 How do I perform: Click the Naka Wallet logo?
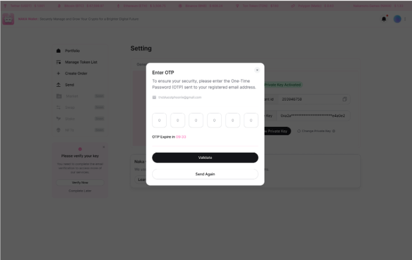pyautogui.click(x=8, y=19)
